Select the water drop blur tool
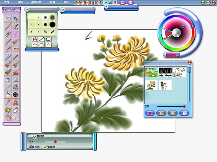This screenshot has height=162, width=217. click(8, 79)
